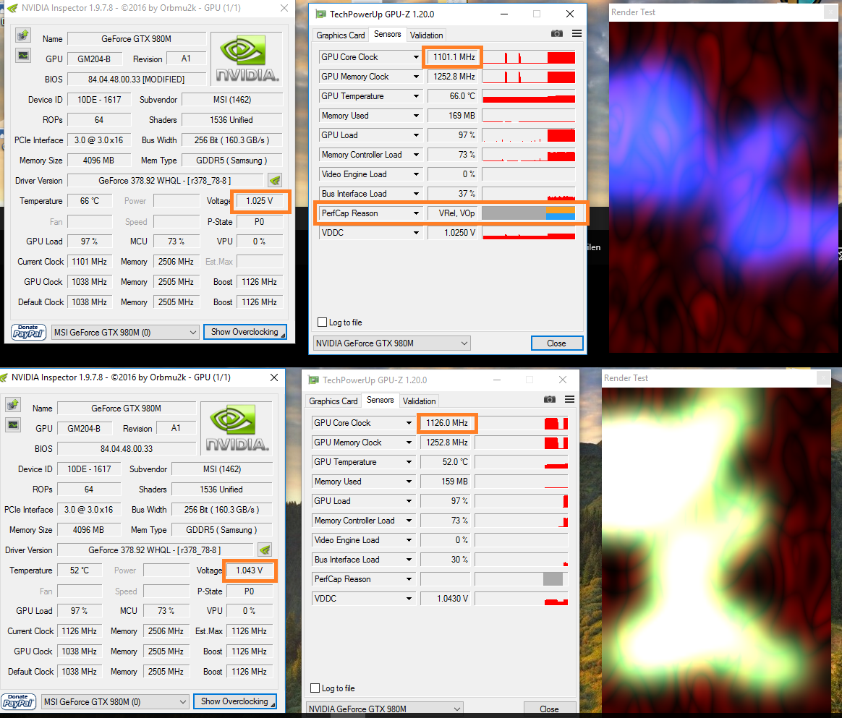The image size is (842, 718).
Task: Click PerfCap Reason color bar in top GPU-Z
Action: coord(528,213)
